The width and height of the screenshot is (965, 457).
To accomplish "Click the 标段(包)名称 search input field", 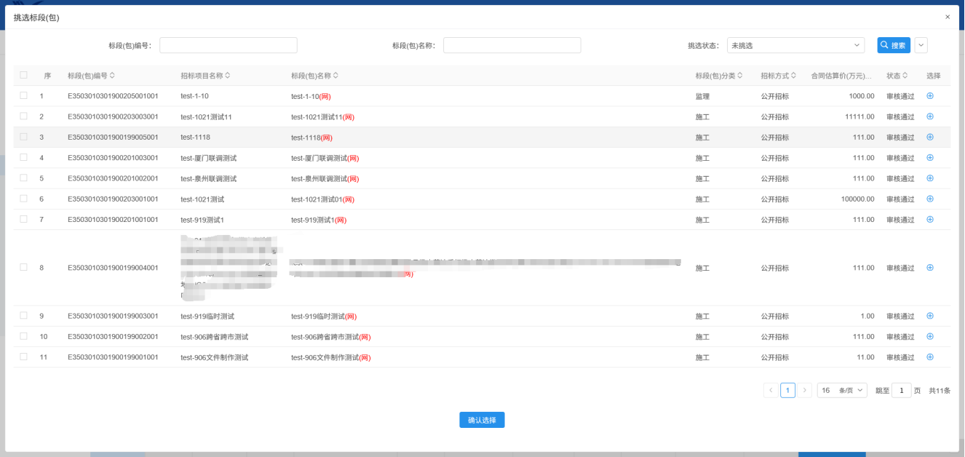I will (512, 45).
